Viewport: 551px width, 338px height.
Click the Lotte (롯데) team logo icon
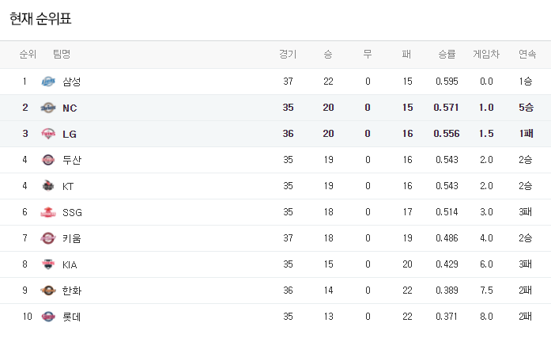coord(48,317)
